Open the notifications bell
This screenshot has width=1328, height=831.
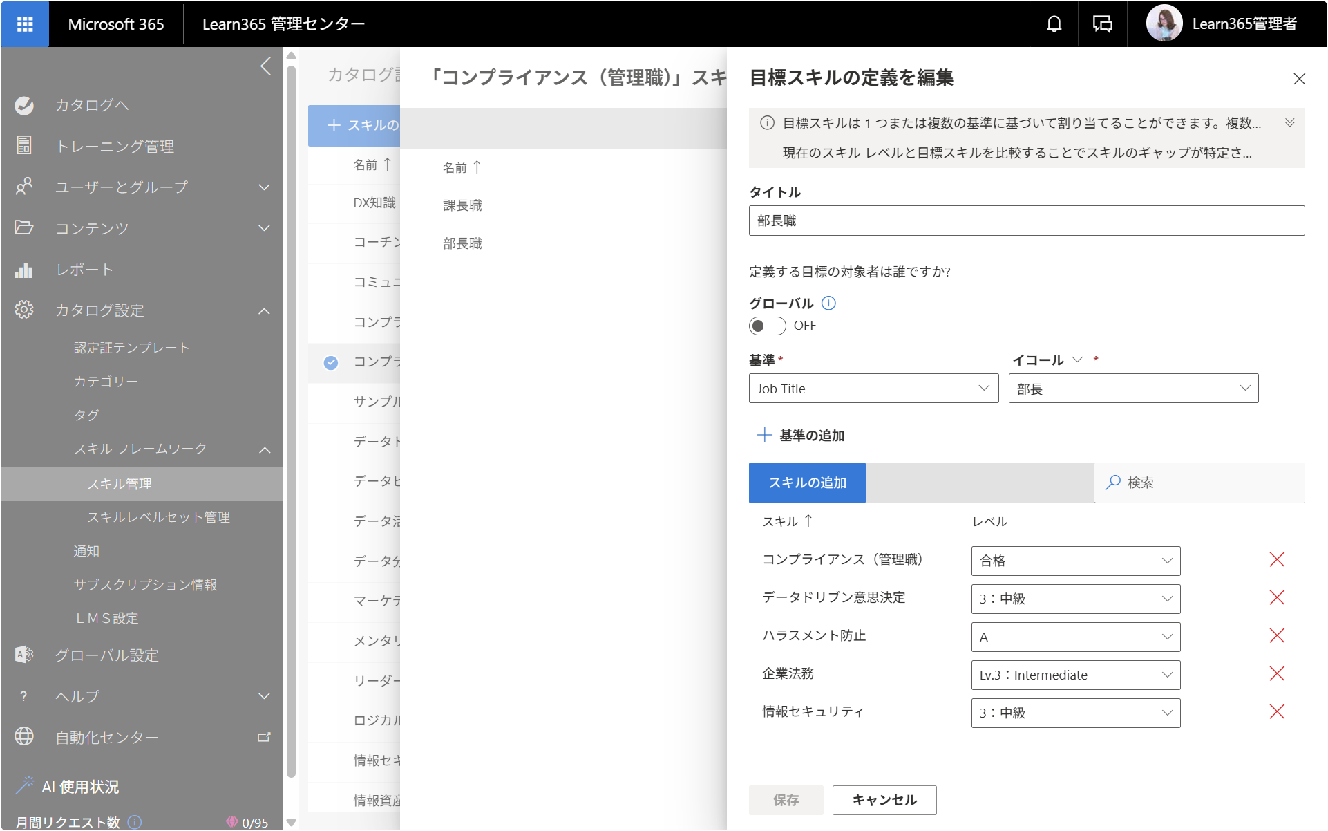(x=1054, y=24)
